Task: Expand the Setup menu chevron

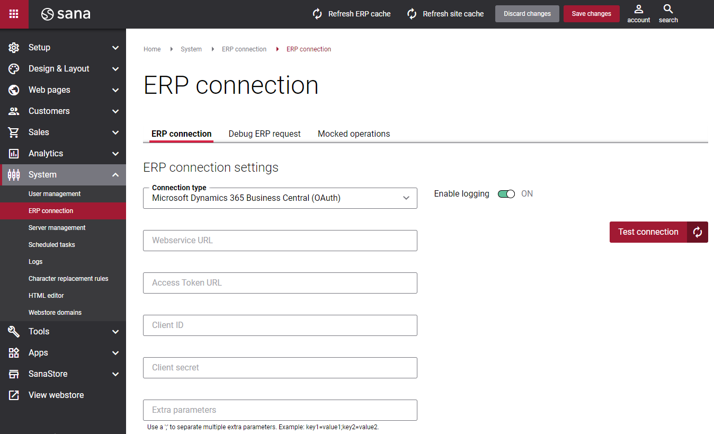Action: click(115, 48)
